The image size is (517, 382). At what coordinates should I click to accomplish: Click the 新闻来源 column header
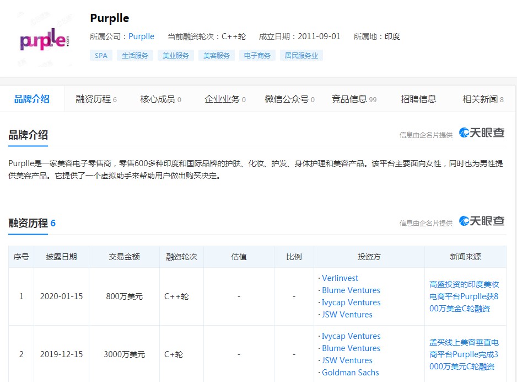(x=465, y=257)
